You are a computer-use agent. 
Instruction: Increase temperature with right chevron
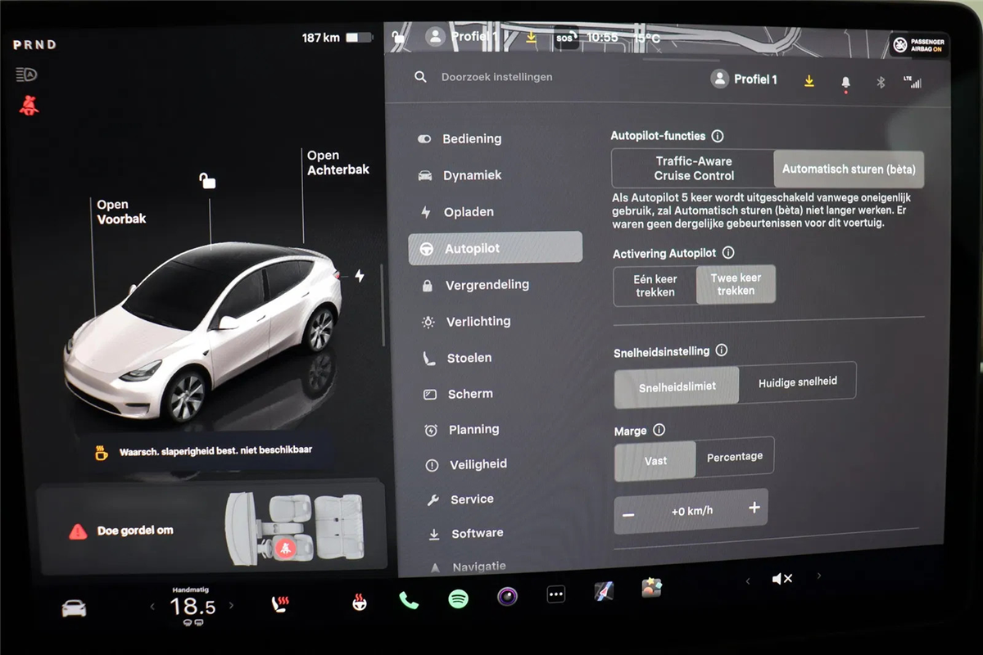(x=231, y=606)
